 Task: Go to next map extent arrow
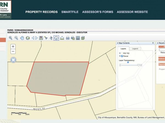click(x=37, y=38)
